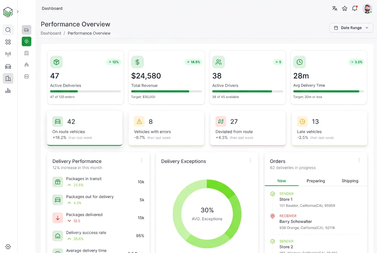Open settings gear at the sidebar bottom
377x253 pixels.
coord(8,247)
